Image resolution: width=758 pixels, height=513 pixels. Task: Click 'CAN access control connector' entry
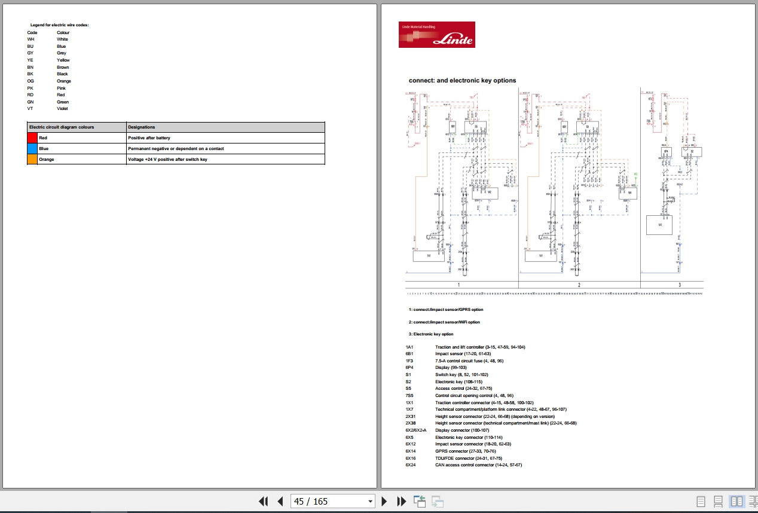pyautogui.click(x=479, y=465)
